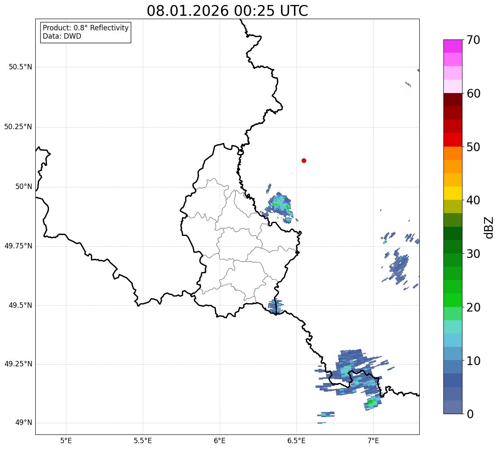Click the 40 tick on the colorbar
This screenshot has height=449, width=499.
pos(473,200)
